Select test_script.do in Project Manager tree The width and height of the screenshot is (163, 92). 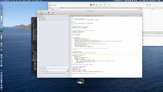43,20
